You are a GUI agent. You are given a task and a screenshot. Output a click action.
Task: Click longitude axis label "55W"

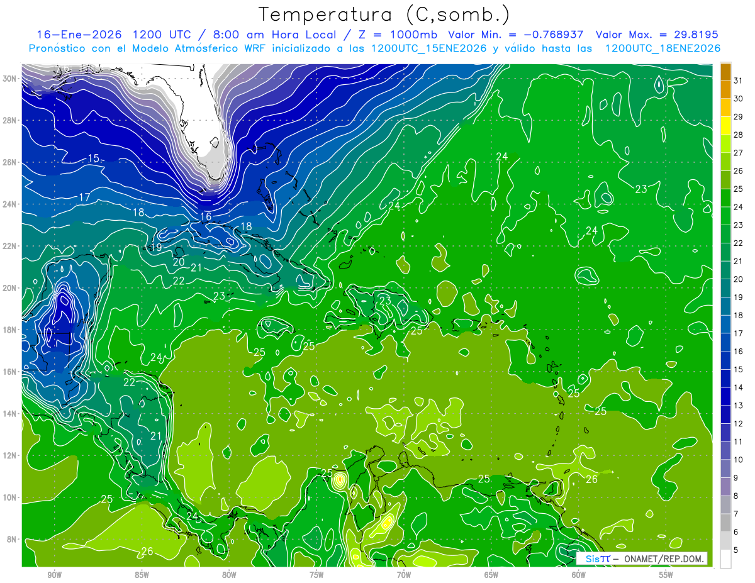[x=666, y=575]
